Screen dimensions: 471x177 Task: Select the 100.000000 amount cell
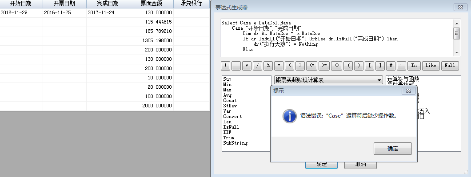coord(152,96)
